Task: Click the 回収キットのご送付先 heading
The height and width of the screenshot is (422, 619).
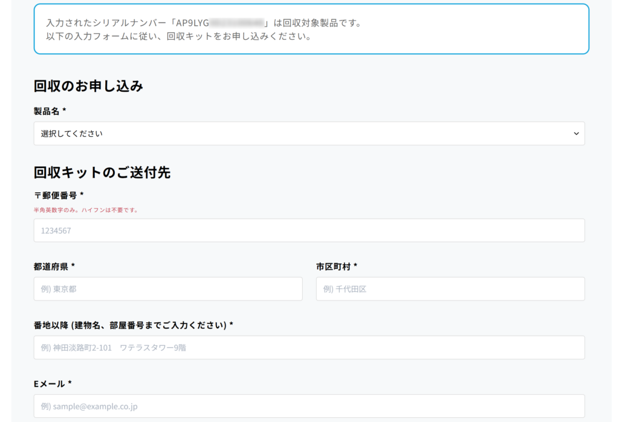Action: [102, 172]
